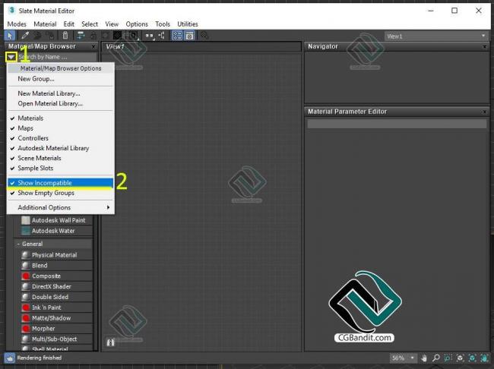
Task: Click the render status icon beside Rendering finished
Action: (x=9, y=358)
